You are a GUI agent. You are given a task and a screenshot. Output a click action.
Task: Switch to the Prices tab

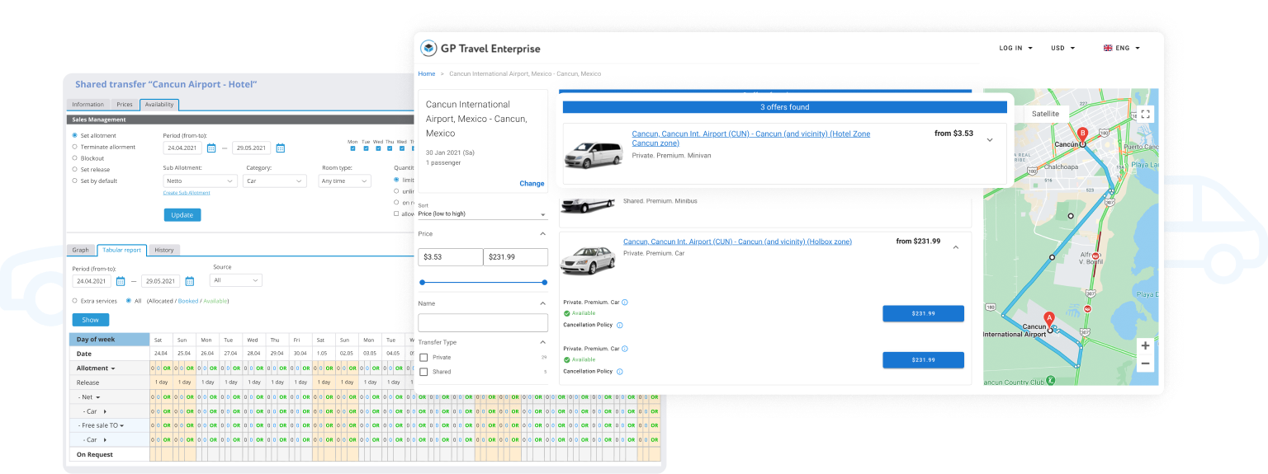125,105
